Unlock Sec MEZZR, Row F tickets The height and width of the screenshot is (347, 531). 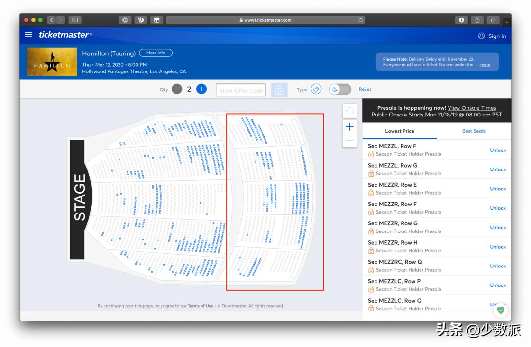coord(498,208)
